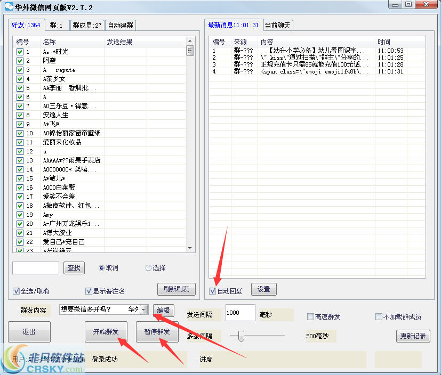The image size is (441, 375).
Task: Select friend row A000白菜帮
Action: (x=100, y=187)
